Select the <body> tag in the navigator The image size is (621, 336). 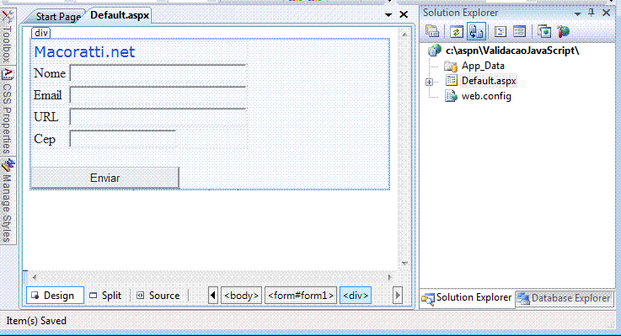click(x=241, y=296)
